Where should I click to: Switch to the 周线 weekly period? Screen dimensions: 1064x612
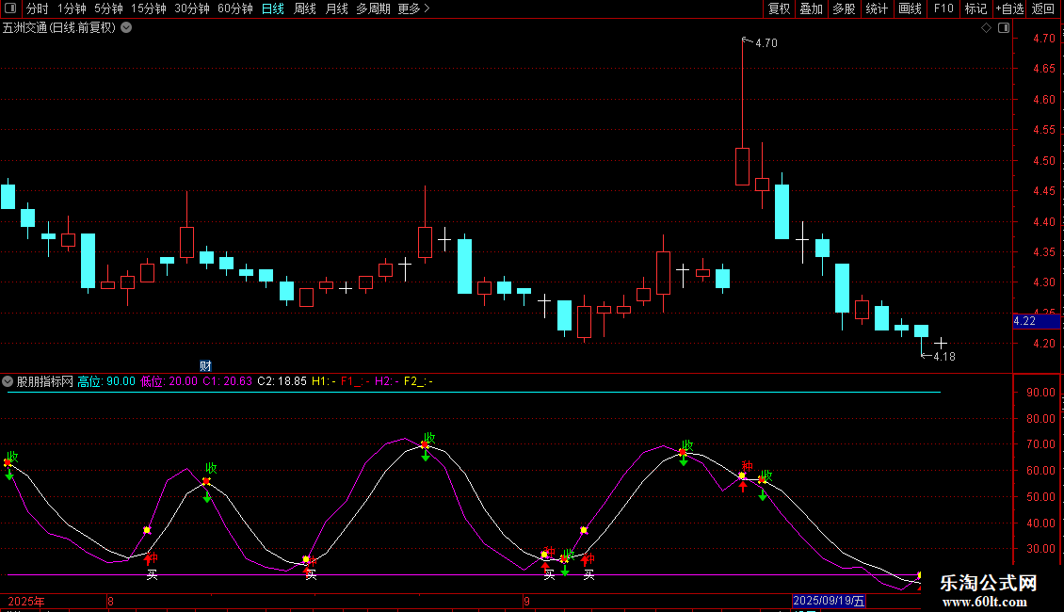(305, 8)
